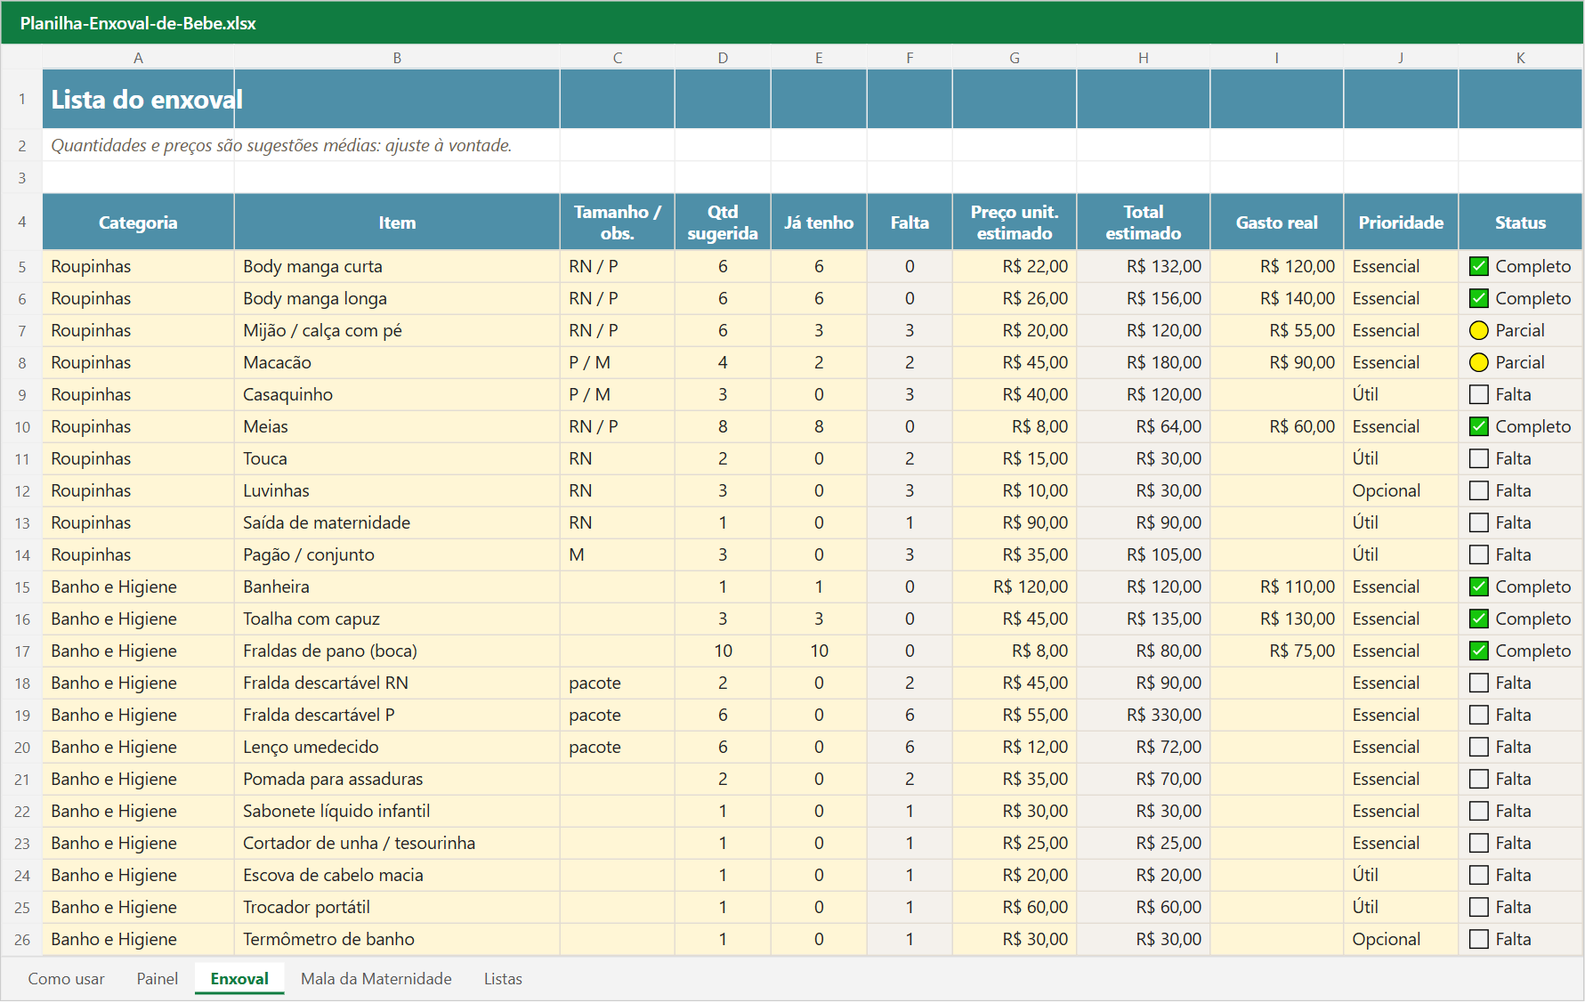
Task: Open the Mala da Maternidade tab
Action: point(376,978)
